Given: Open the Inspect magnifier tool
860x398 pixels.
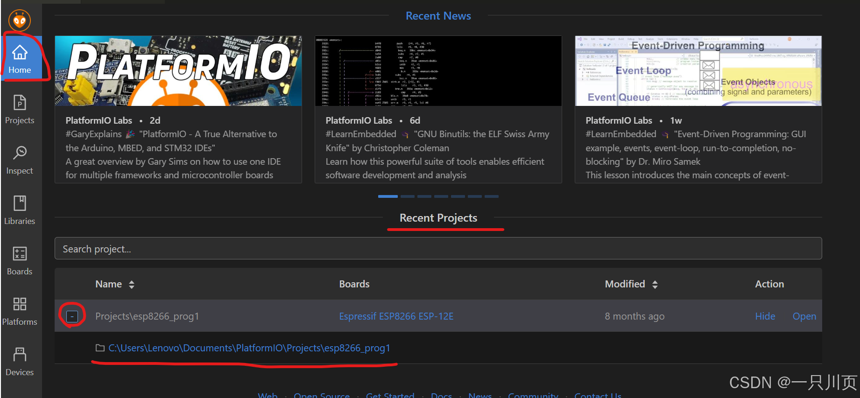Looking at the screenshot, I should point(20,160).
